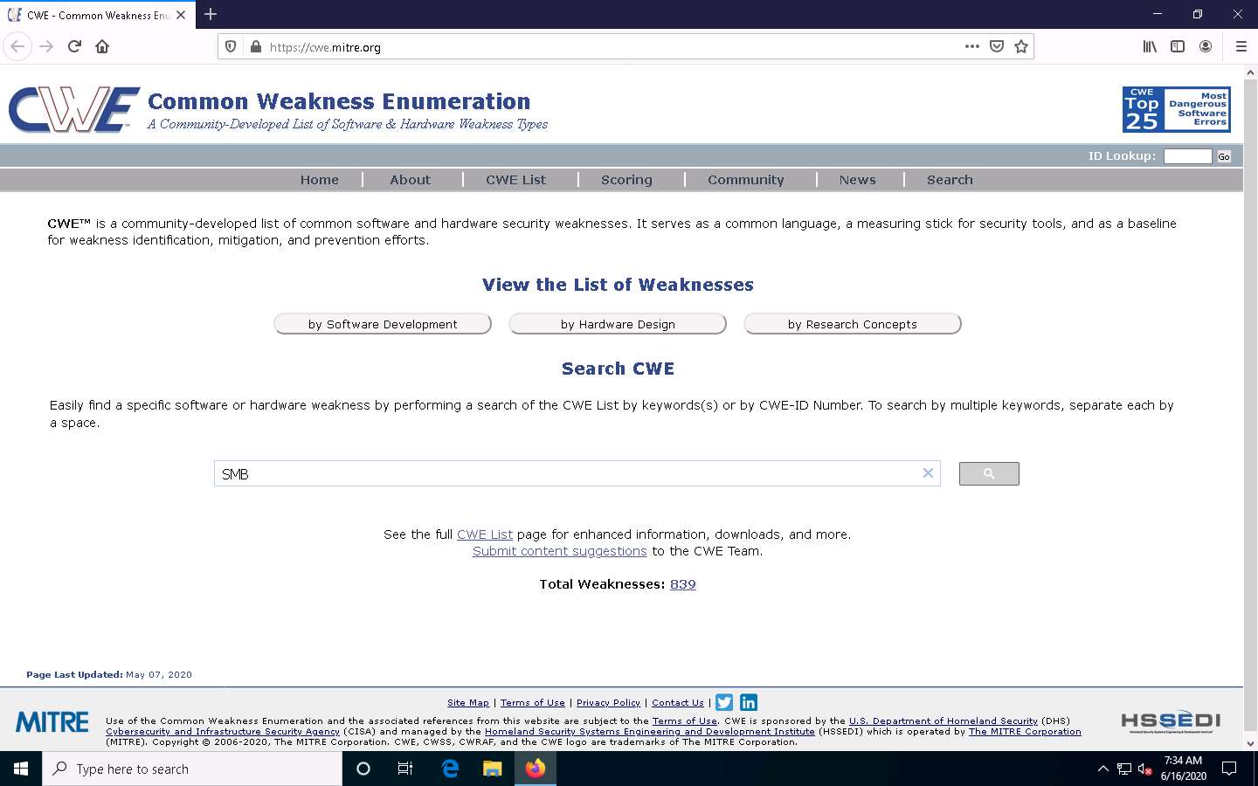The width and height of the screenshot is (1258, 786).
Task: Run the search with magnifier button
Action: point(989,473)
